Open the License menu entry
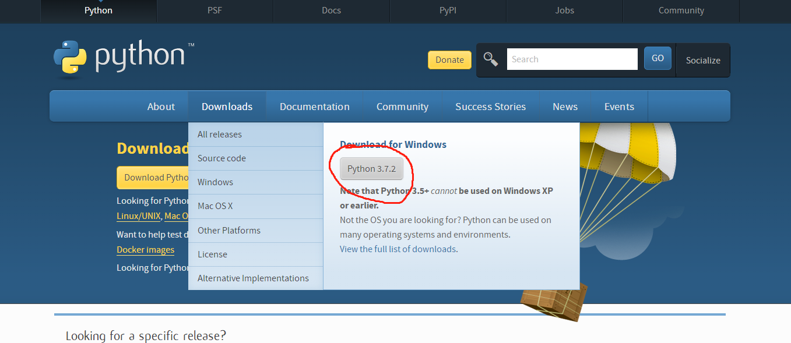791x343 pixels. click(255, 254)
